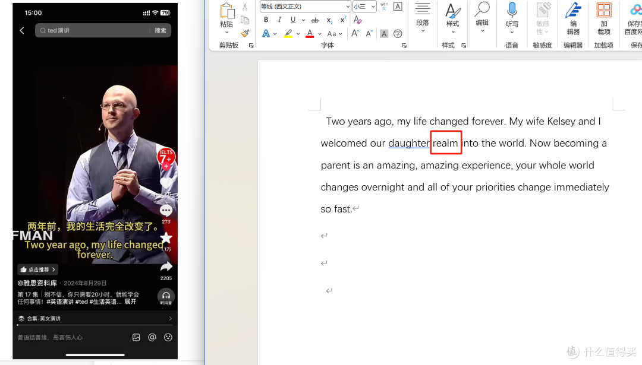Toggle Bold formatting
This screenshot has width=642, height=365.
coord(266,20)
